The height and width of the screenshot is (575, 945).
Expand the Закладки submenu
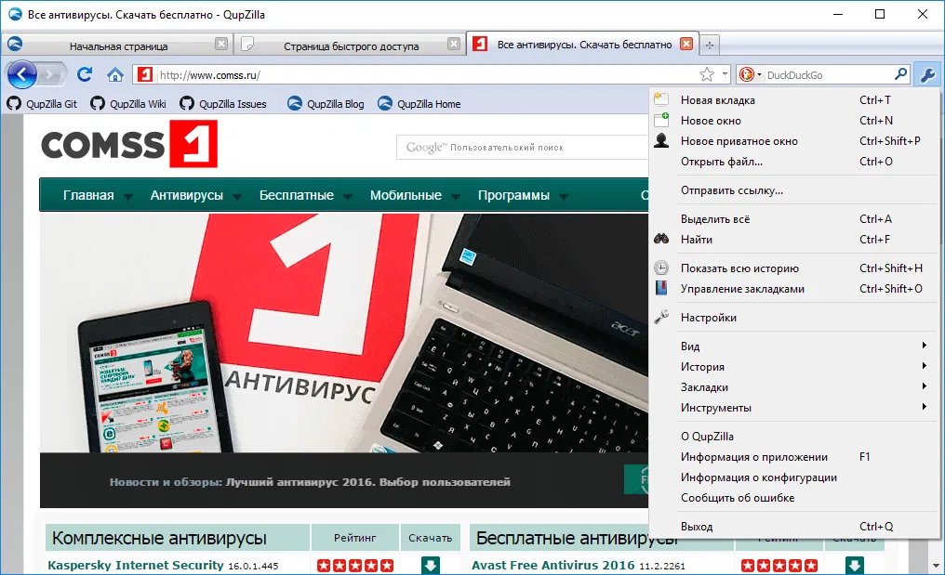794,387
